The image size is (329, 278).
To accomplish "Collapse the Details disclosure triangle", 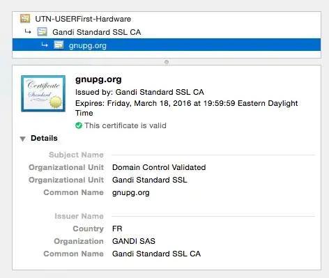I will coord(22,139).
